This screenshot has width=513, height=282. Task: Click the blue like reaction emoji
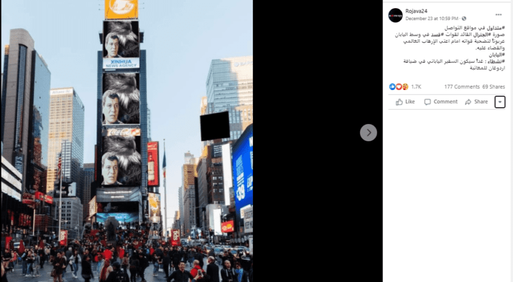coord(392,87)
